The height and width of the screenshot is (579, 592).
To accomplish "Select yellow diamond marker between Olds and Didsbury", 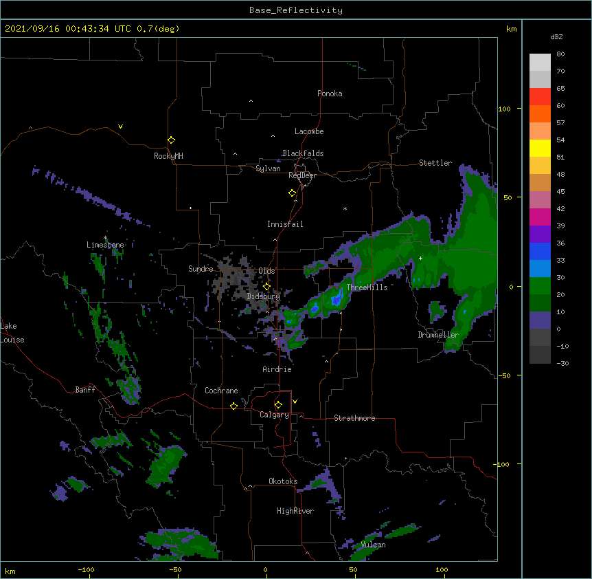I will point(266,287).
